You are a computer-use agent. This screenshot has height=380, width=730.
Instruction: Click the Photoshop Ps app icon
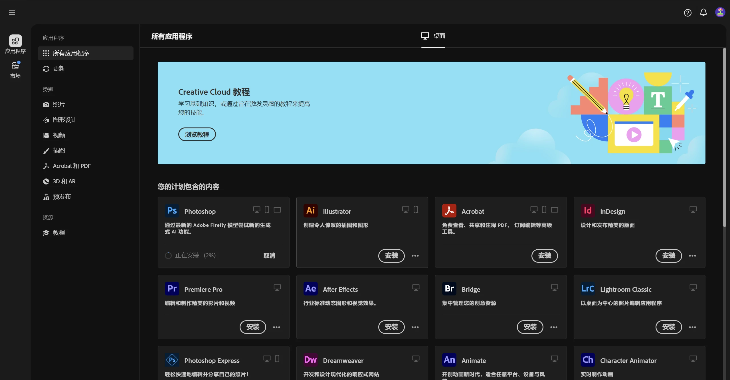click(172, 211)
